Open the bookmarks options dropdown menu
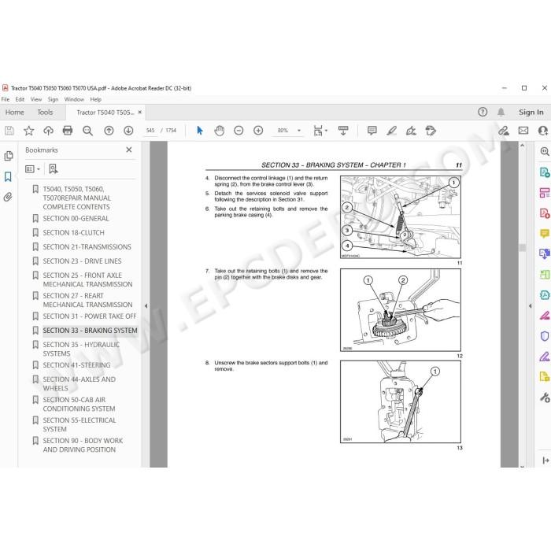Screen dimensions: 551x551 (x=33, y=169)
